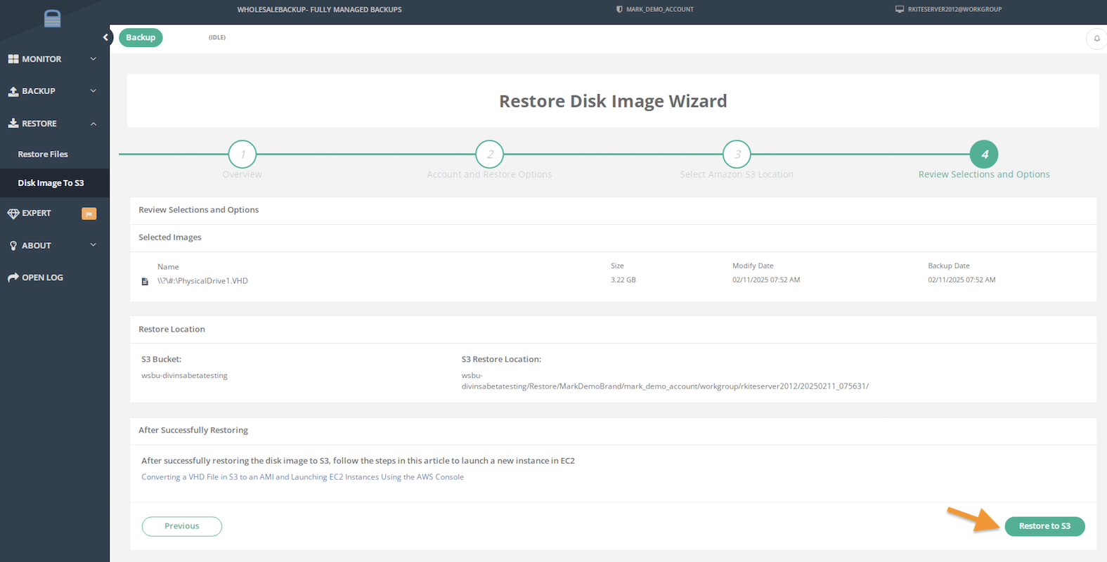Viewport: 1107px width, 562px height.
Task: Click the wsbu-divinsabetatesting bucket name
Action: (x=184, y=376)
